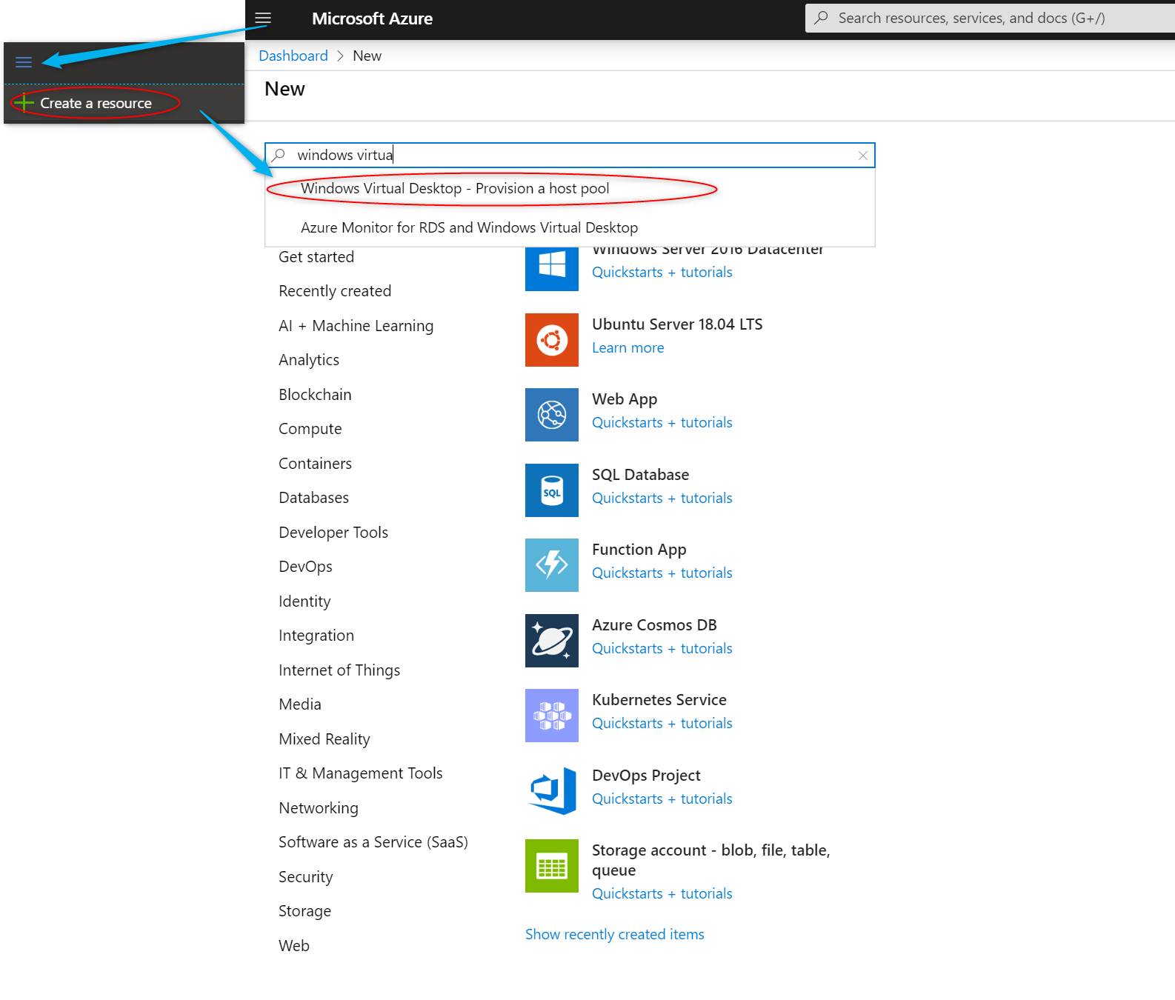Open Quickstarts + tutorials for DevOps Project
The image size is (1175, 1000).
[x=662, y=799]
